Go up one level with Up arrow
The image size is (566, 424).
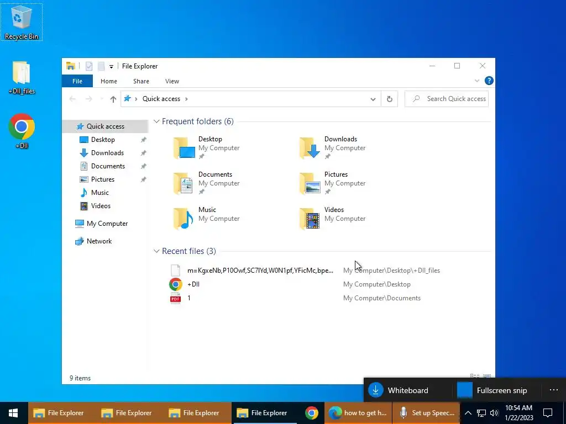113,99
